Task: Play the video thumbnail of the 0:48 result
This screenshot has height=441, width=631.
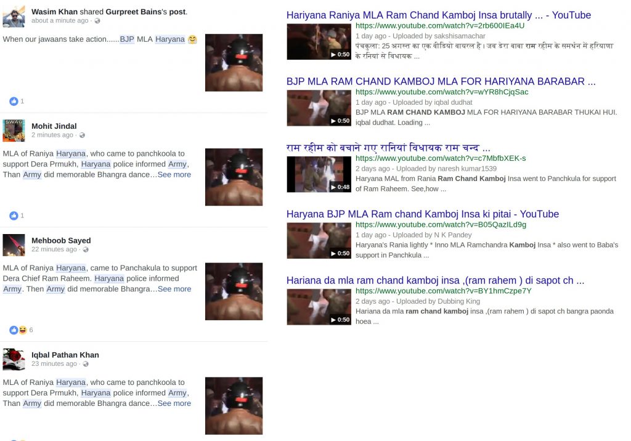Action: (x=319, y=174)
